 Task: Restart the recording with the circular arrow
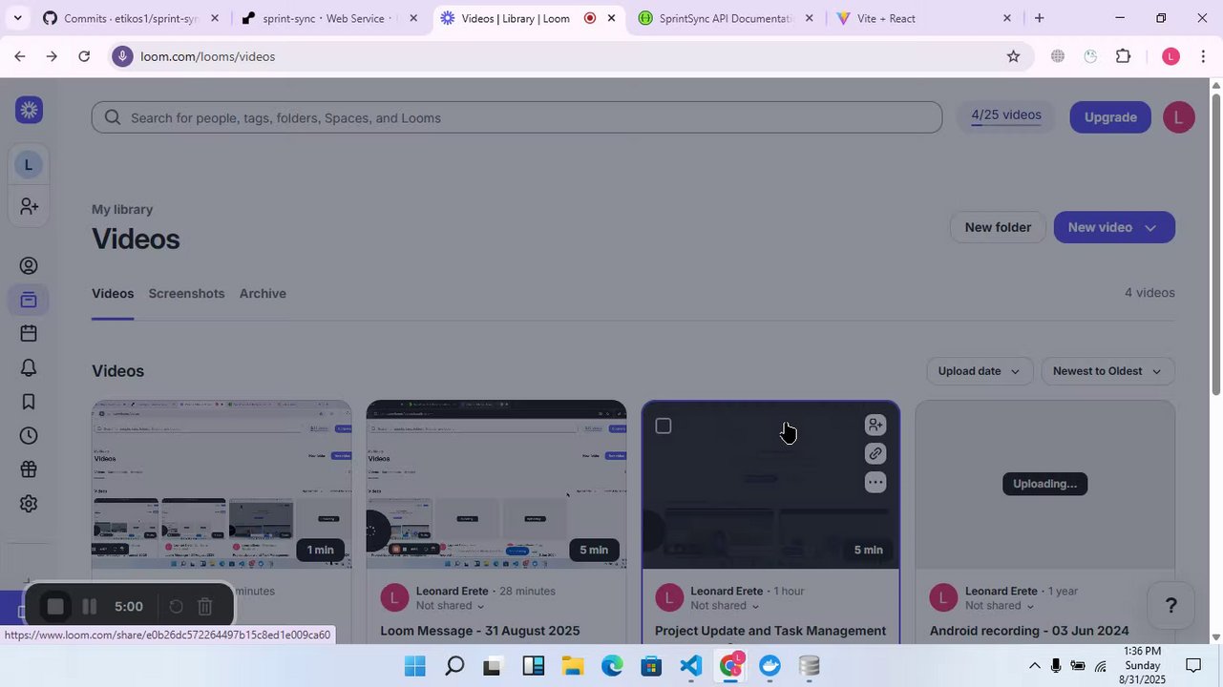point(176,607)
